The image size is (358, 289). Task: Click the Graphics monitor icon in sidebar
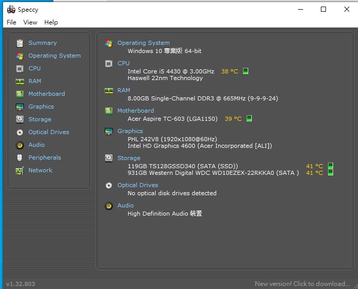coord(20,107)
